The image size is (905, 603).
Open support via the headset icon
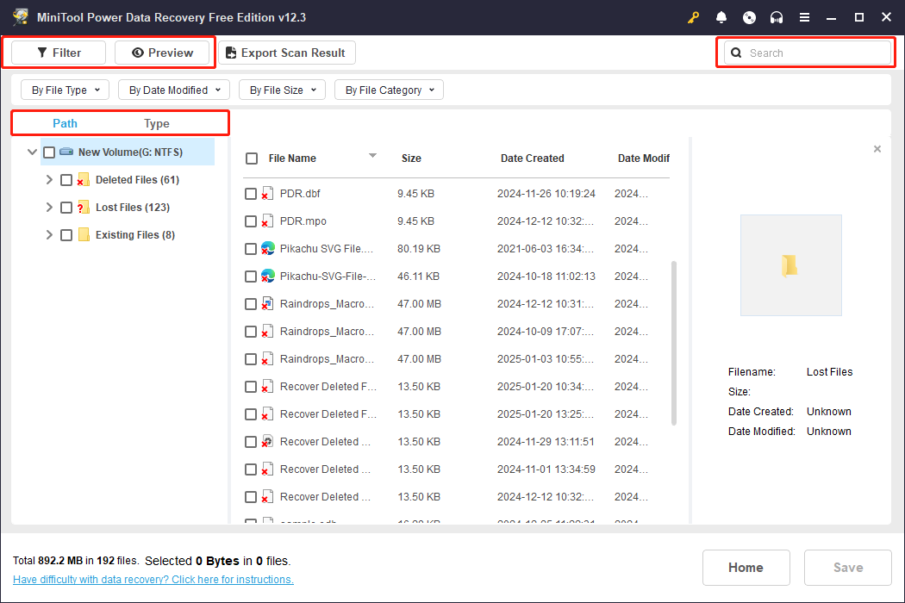pyautogui.click(x=777, y=17)
